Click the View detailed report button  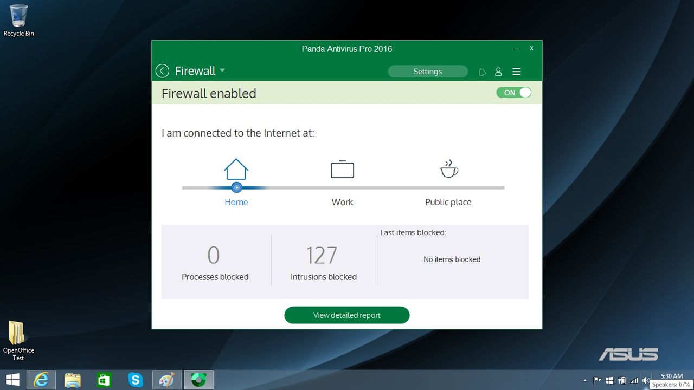(x=347, y=315)
